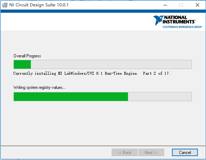Click 'Writing system registry values...' text
The height and width of the screenshot is (160, 206).
[39, 87]
